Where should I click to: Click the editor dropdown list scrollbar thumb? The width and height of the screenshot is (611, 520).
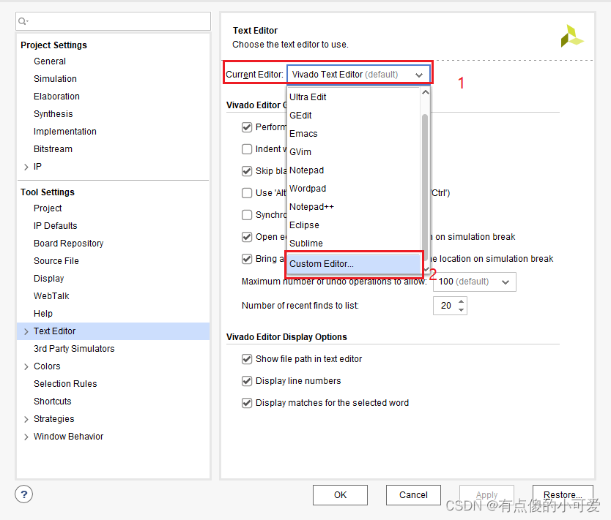(x=425, y=186)
